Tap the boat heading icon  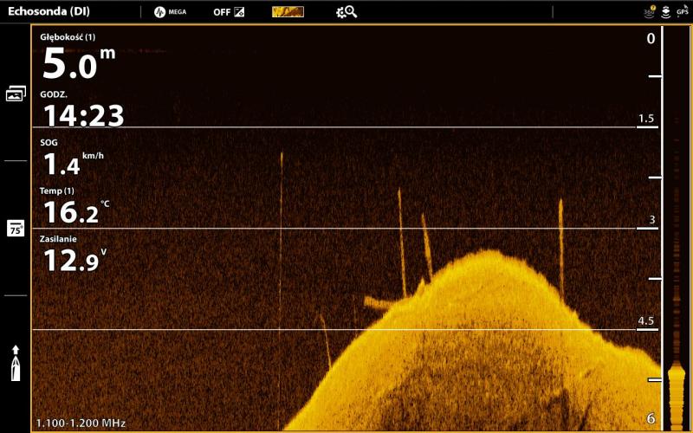(x=16, y=364)
